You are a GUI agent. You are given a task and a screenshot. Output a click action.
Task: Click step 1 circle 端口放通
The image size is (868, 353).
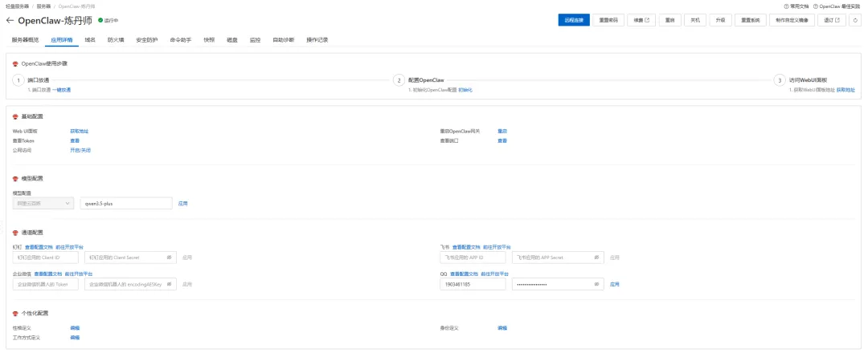(18, 81)
